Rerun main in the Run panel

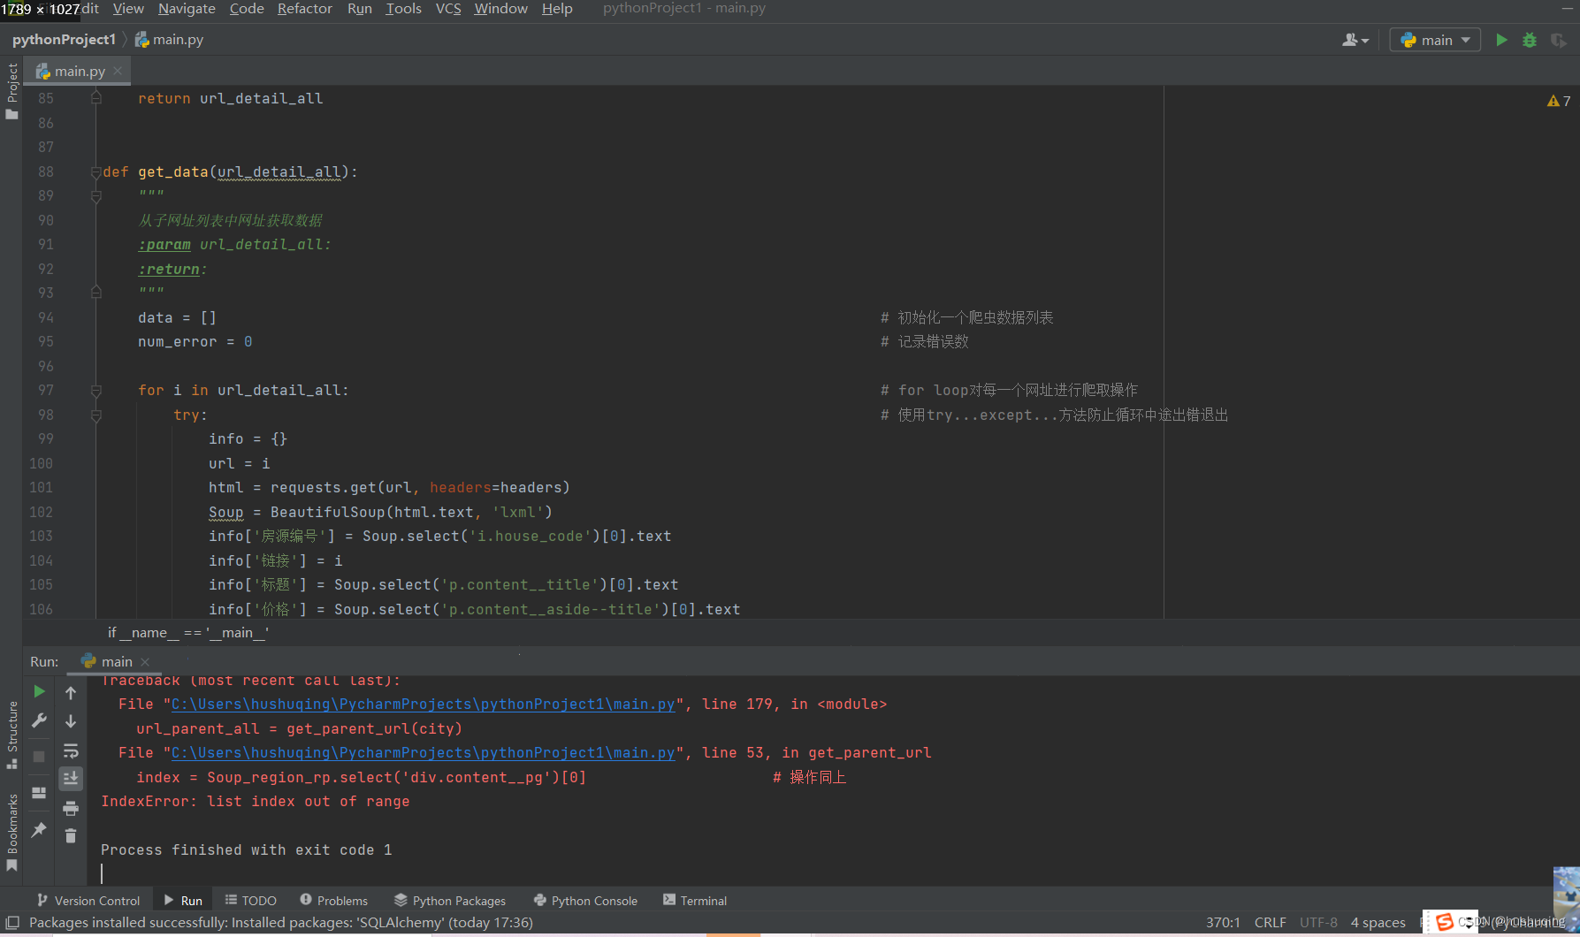(39, 691)
